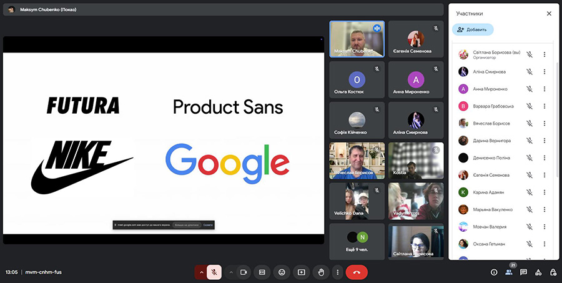Open meeting details info icon
The height and width of the screenshot is (283, 562).
click(x=494, y=272)
